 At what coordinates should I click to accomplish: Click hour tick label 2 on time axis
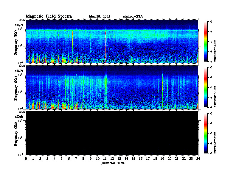pos(40,159)
